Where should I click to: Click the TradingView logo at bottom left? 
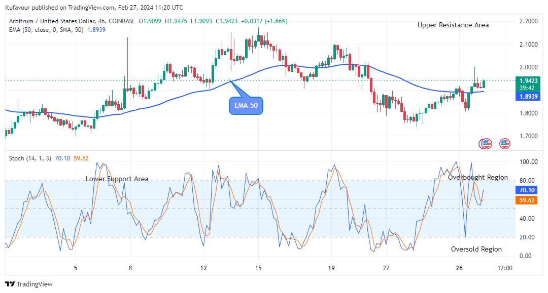[x=28, y=284]
